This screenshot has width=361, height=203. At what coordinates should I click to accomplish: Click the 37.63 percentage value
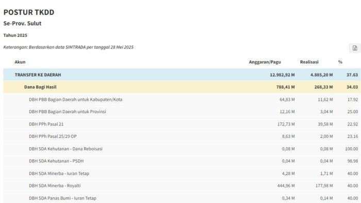pos(352,75)
